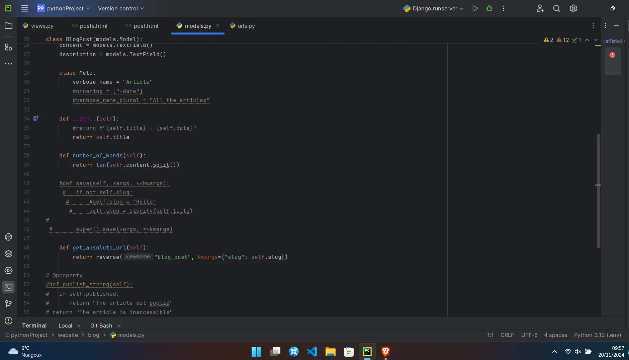Open the Problems tool window
The image size is (629, 360).
(x=8, y=321)
